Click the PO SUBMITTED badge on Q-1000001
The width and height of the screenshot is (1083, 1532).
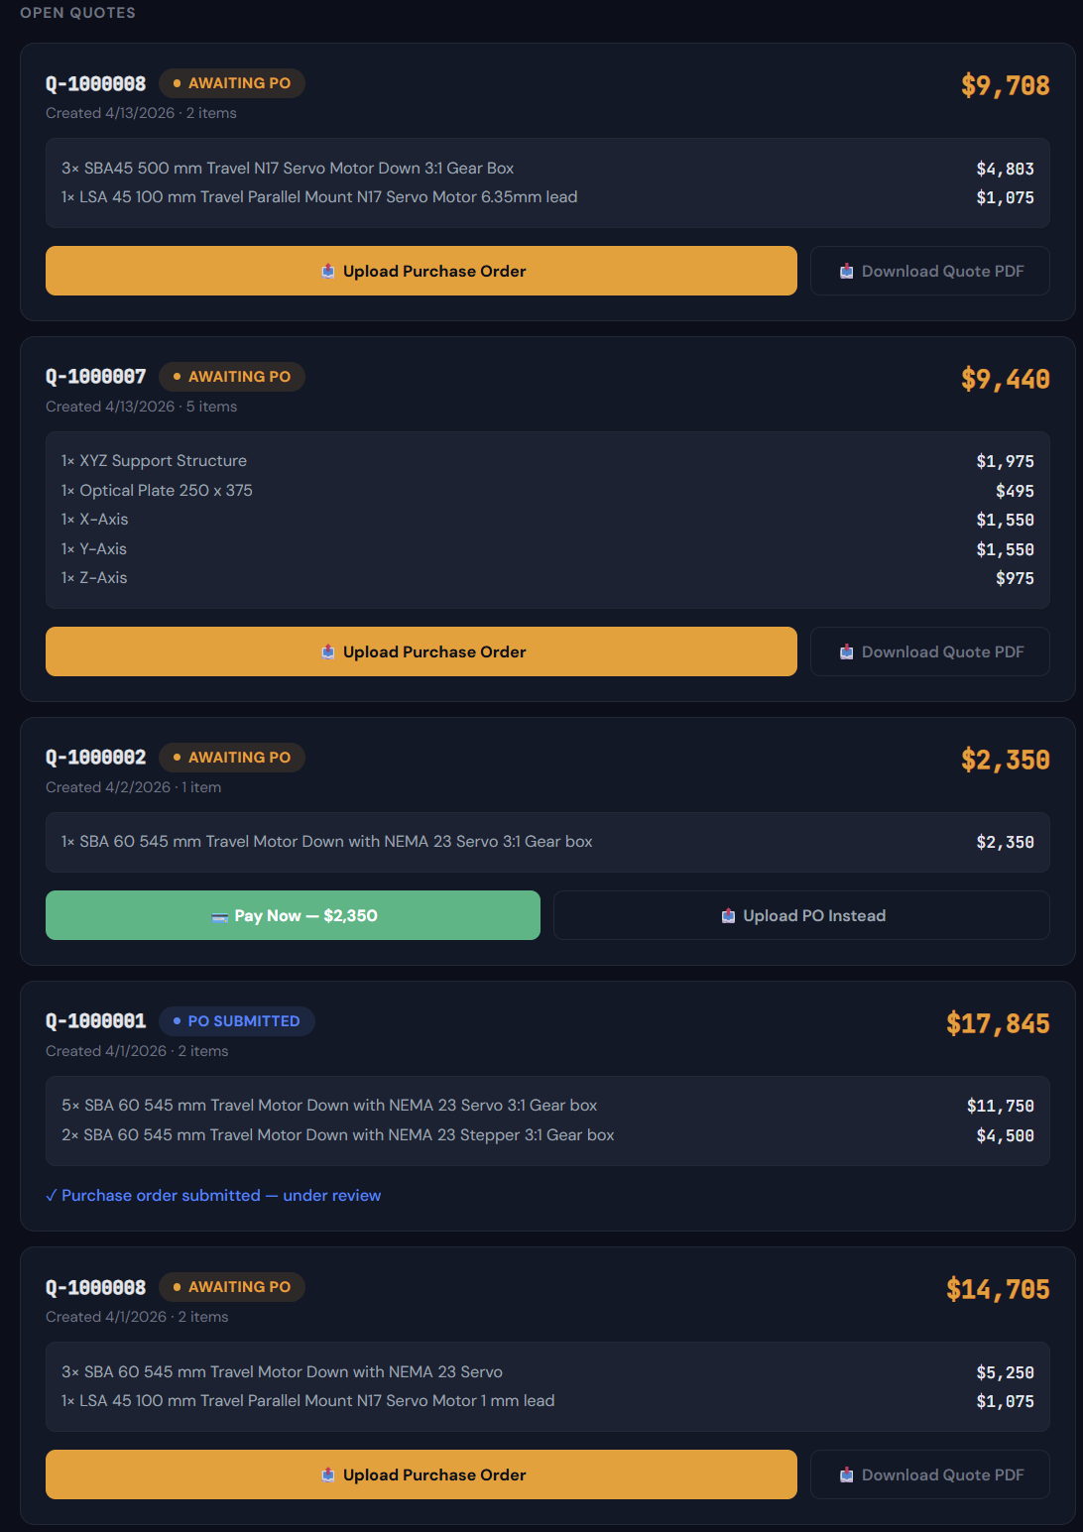coord(237,1020)
